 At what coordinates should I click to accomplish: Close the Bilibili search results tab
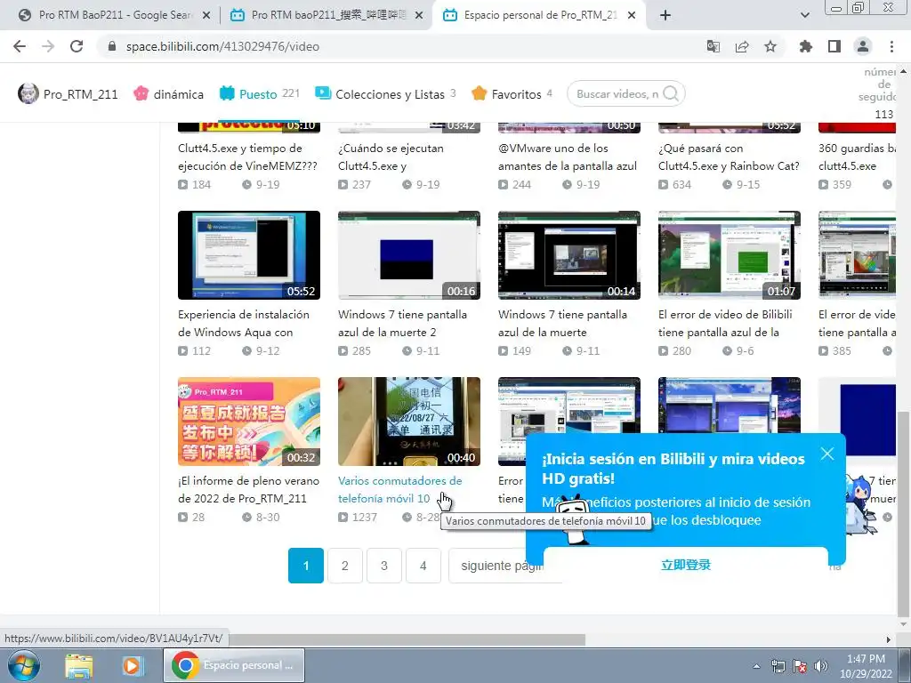tap(419, 16)
